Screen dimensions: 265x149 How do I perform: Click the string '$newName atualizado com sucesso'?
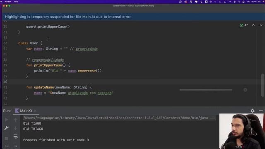click(x=81, y=93)
